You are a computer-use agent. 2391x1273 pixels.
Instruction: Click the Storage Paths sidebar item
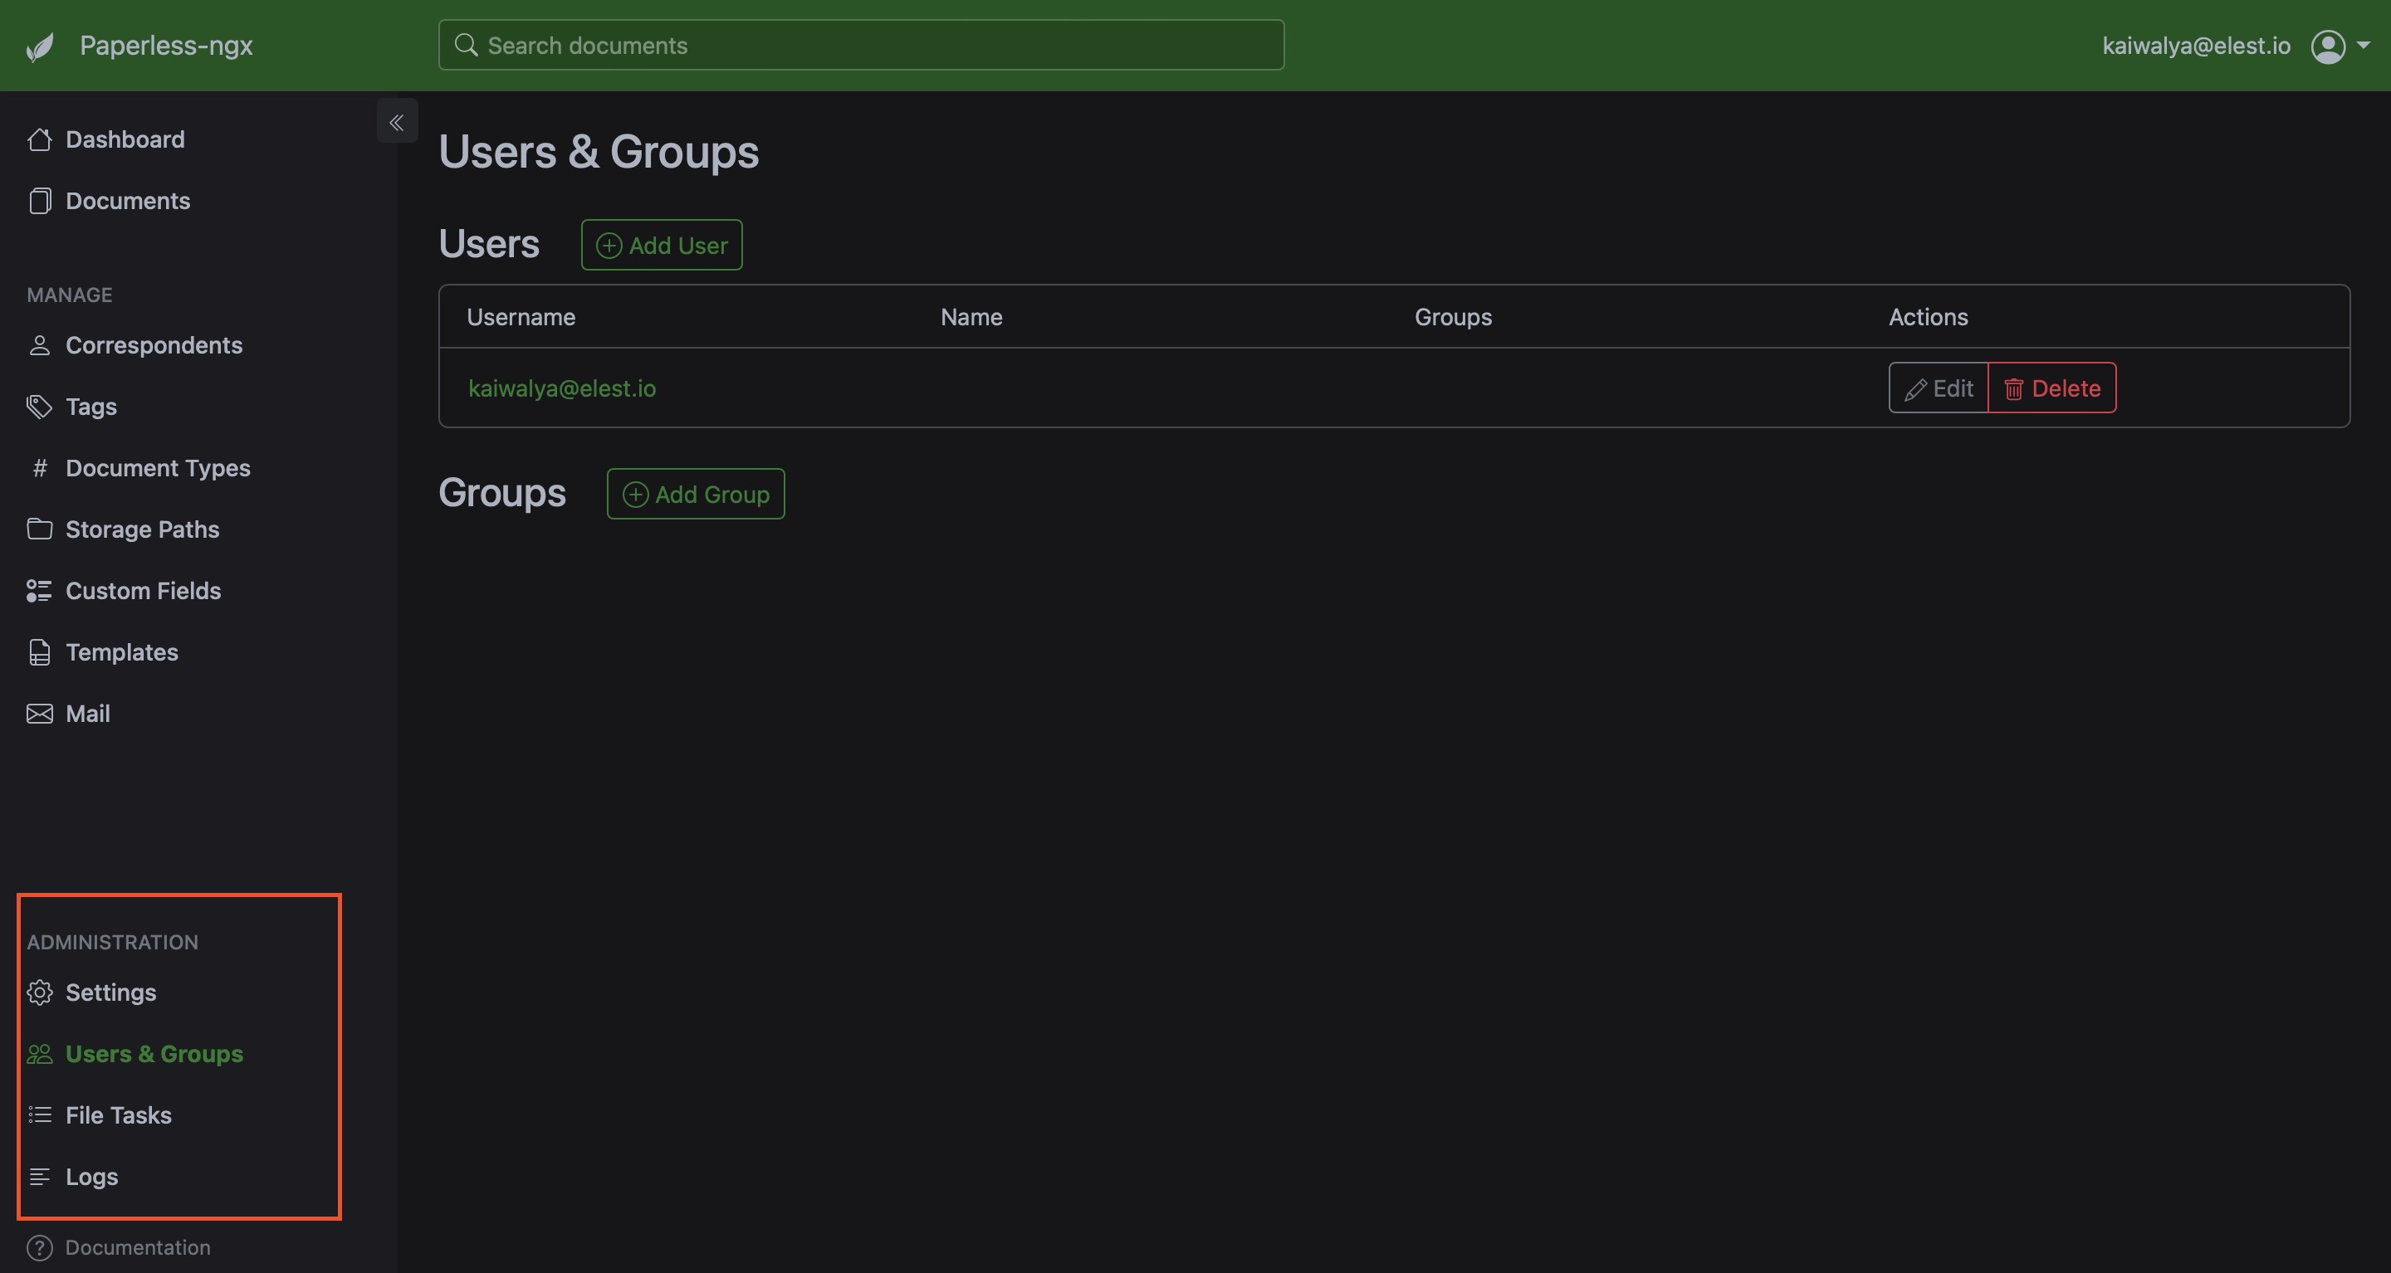[142, 528]
